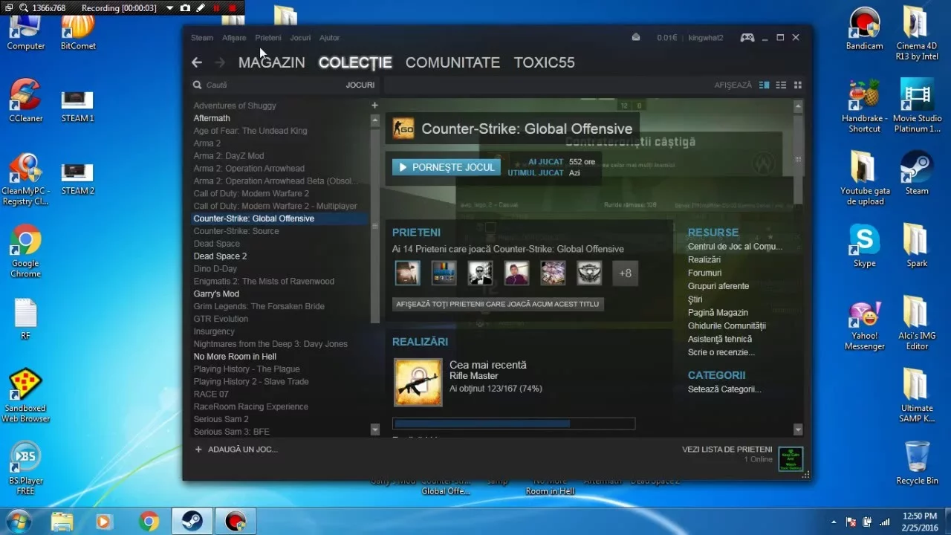
Task: Open the Steam menu
Action: pyautogui.click(x=201, y=37)
